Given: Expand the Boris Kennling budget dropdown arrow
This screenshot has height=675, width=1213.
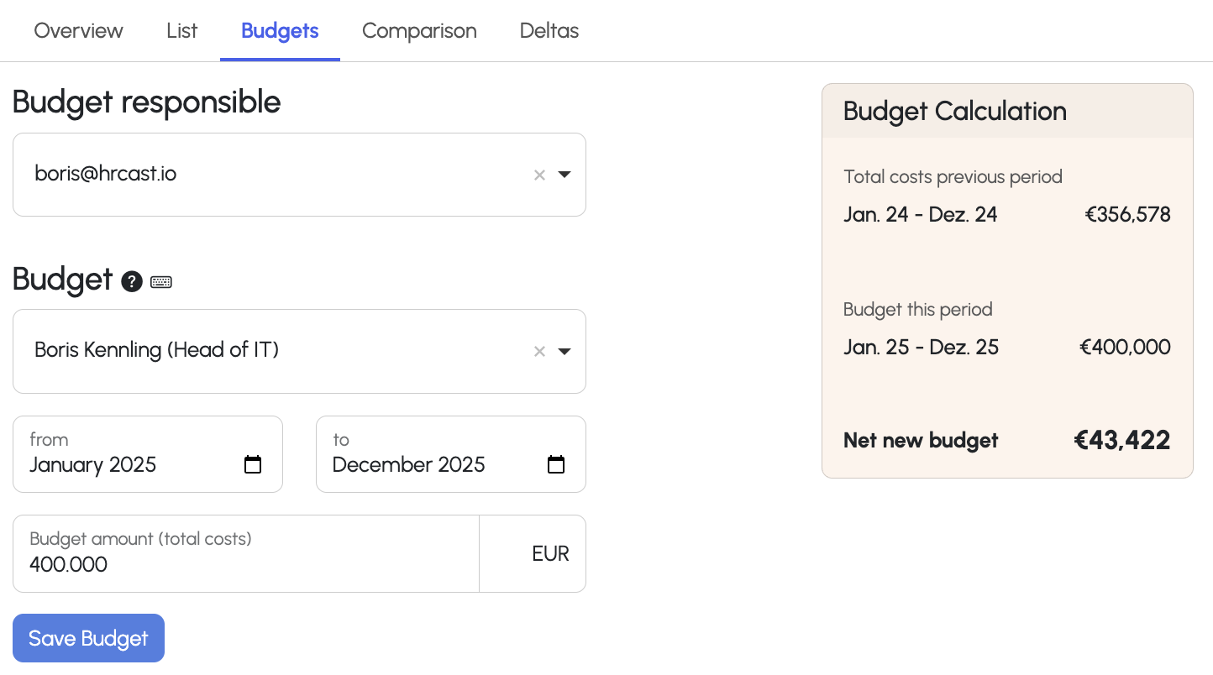Looking at the screenshot, I should coord(564,351).
